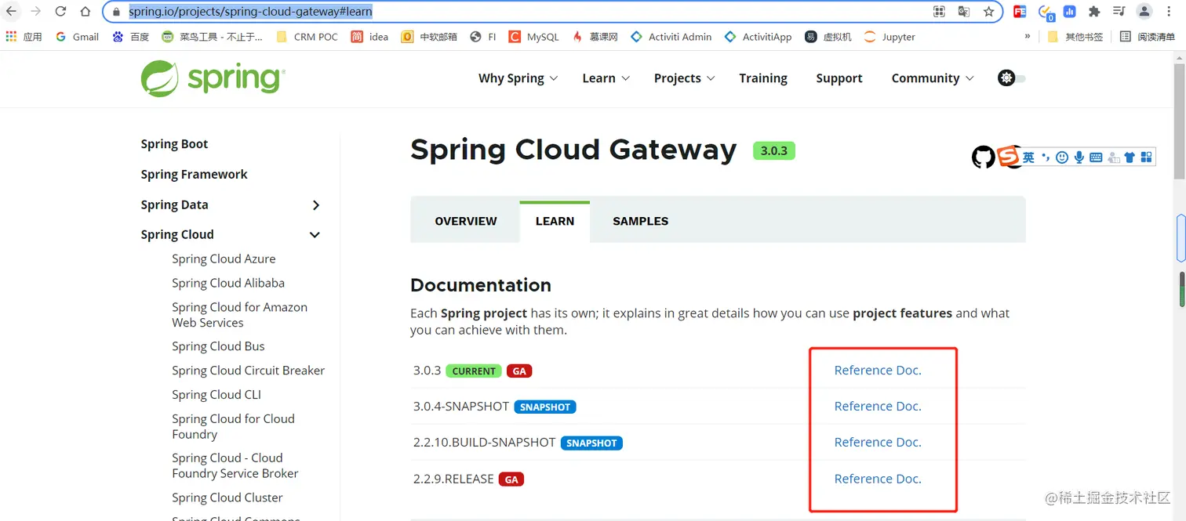Open Spring Cloud Circuit Breaker item
This screenshot has width=1186, height=521.
(x=248, y=371)
